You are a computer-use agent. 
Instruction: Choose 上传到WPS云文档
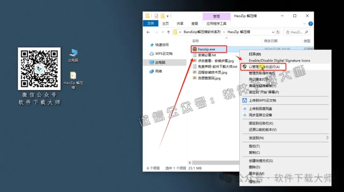pos(285,100)
